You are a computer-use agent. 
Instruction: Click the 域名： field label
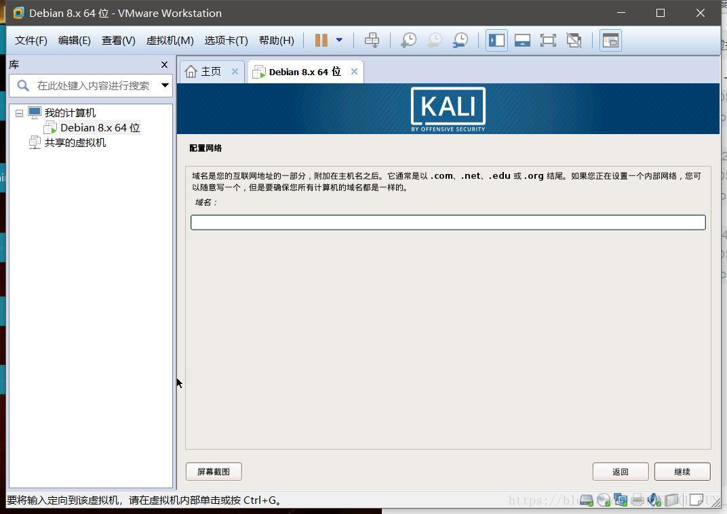point(206,202)
